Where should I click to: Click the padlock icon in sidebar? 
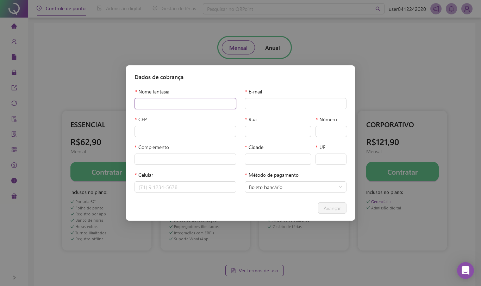14,72
